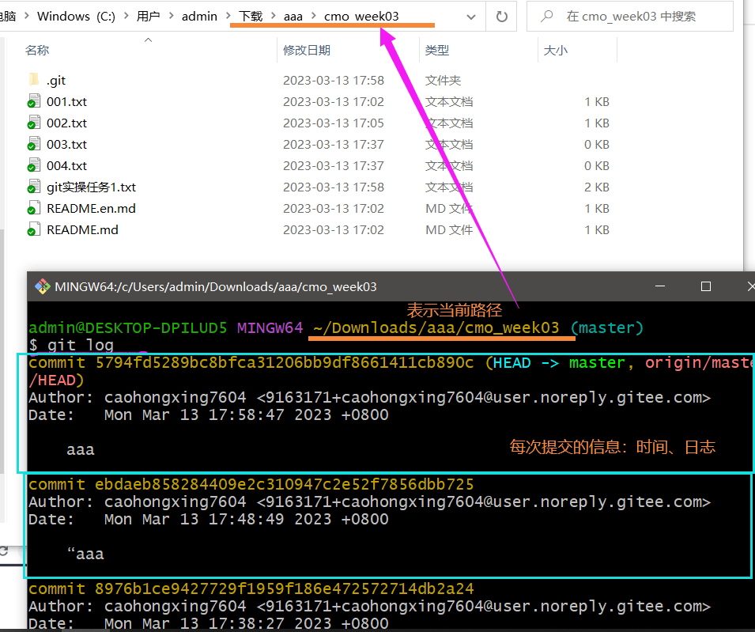Image resolution: width=755 pixels, height=632 pixels.
Task: Select the file name 002.txt
Action: pyautogui.click(x=67, y=123)
